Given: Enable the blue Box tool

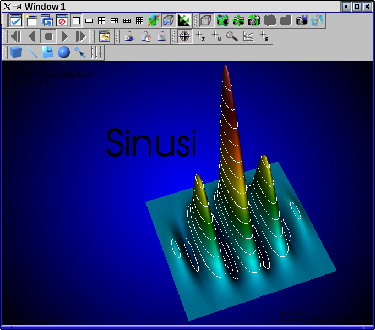Looking at the screenshot, I should [x=16, y=52].
